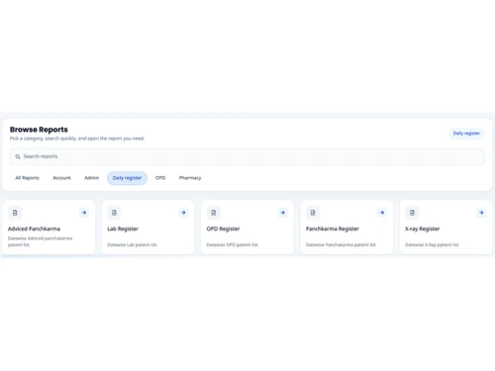Image resolution: width=495 pixels, height=371 pixels.
Task: Click the document icon on Adviced Panchkarma card
Action: 15,213
